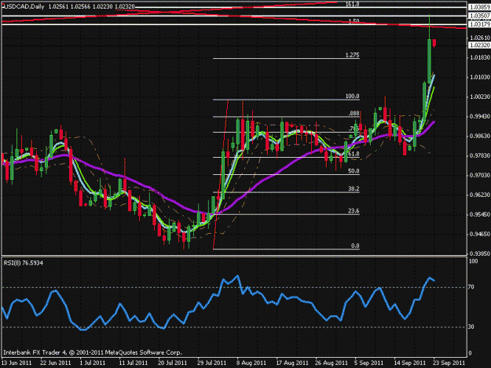This screenshot has height=368, width=491.
Task: Click the RSI oversold level 30
Action: (x=471, y=326)
